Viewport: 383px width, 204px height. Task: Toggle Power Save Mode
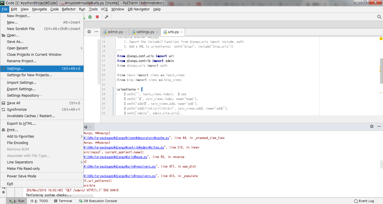(x=42, y=176)
